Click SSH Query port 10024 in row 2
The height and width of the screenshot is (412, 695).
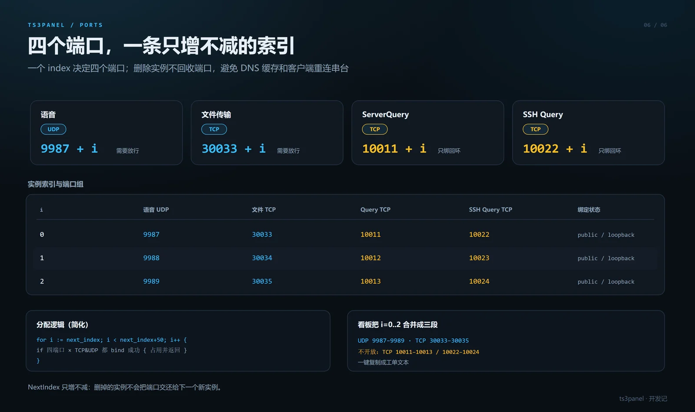point(479,281)
